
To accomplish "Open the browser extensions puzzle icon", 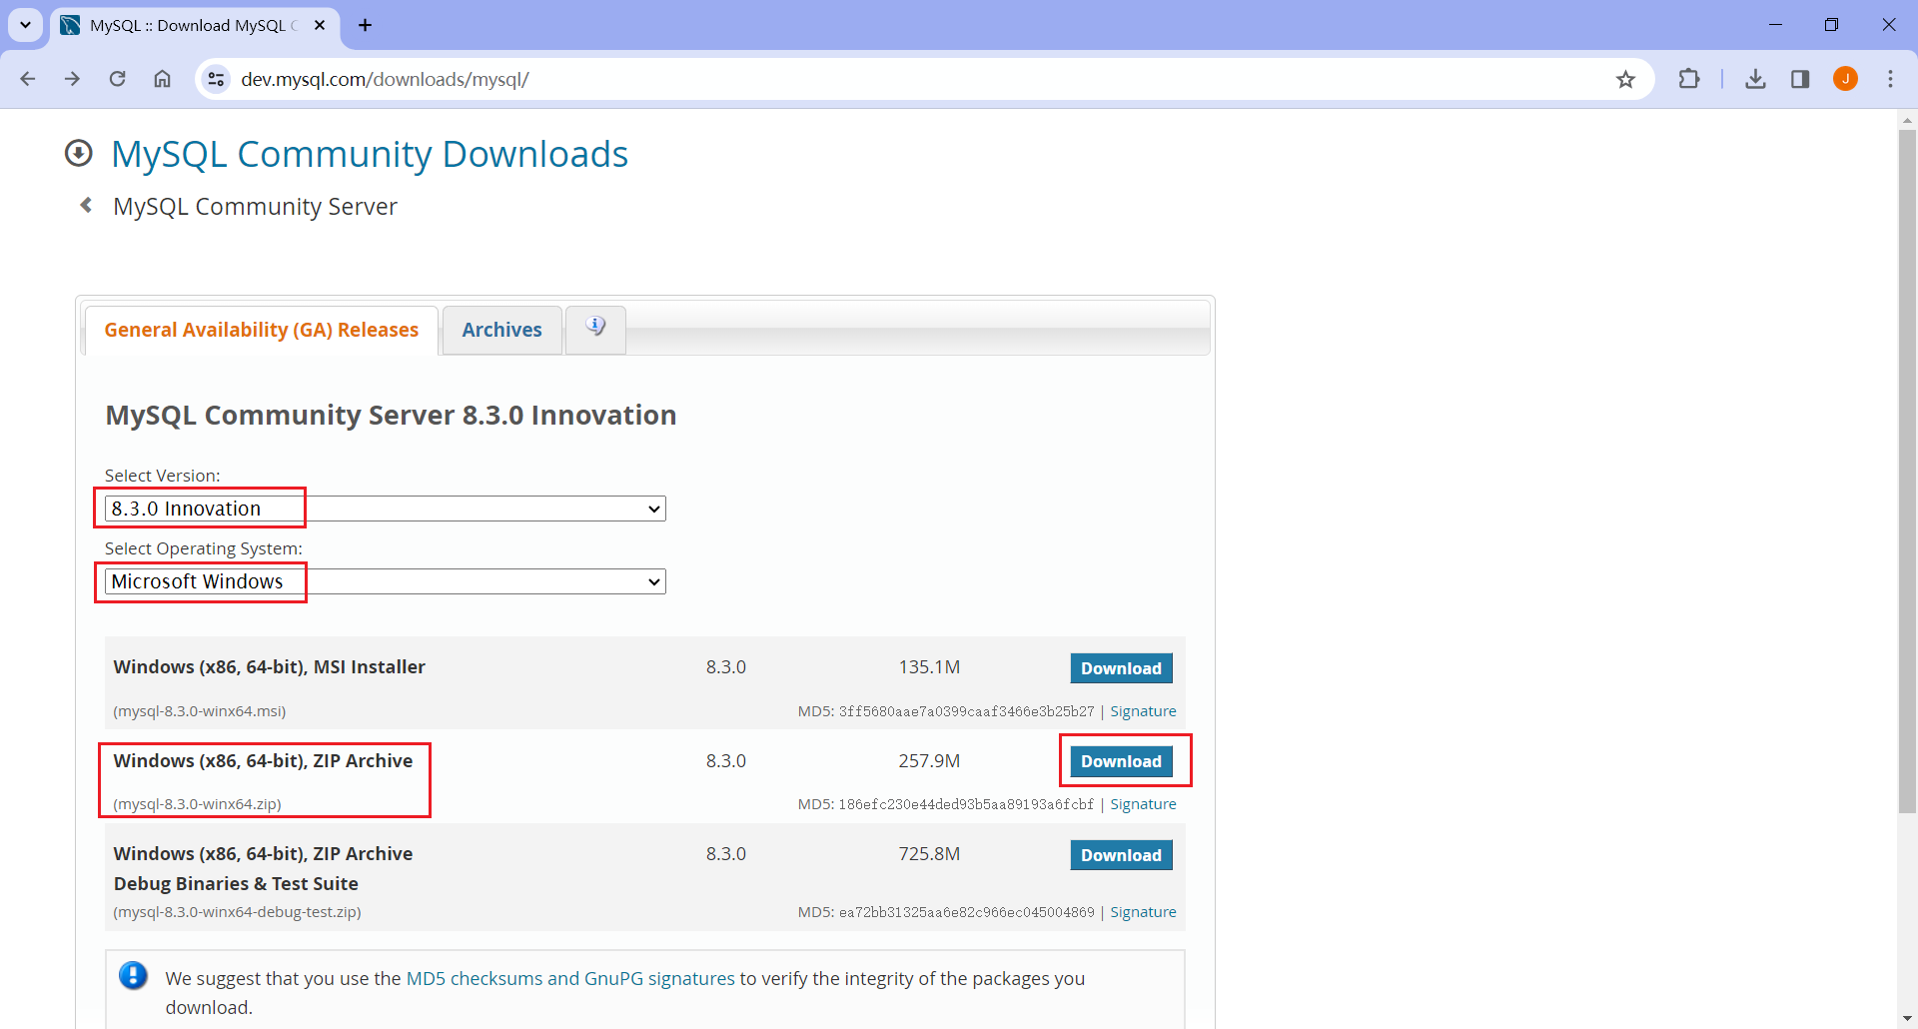I will point(1689,79).
